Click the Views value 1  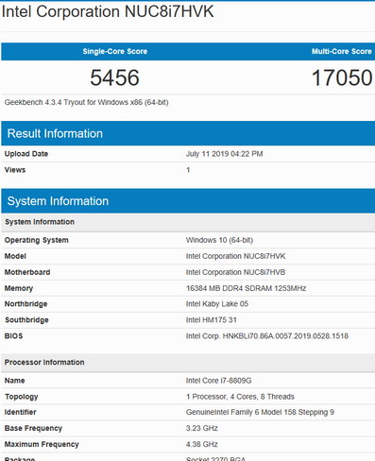click(x=188, y=170)
